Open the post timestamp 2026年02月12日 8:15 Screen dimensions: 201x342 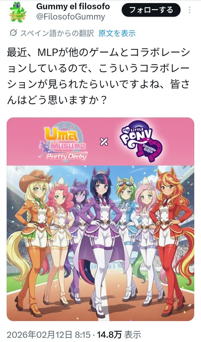(49, 334)
